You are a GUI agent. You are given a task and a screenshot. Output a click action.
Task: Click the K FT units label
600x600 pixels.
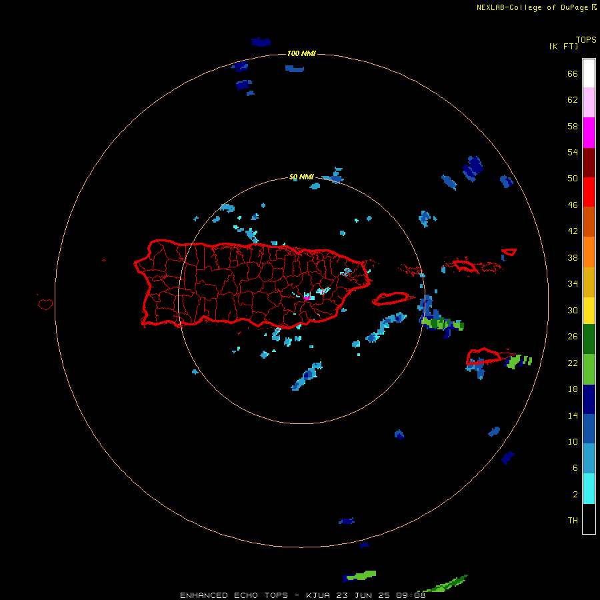563,46
